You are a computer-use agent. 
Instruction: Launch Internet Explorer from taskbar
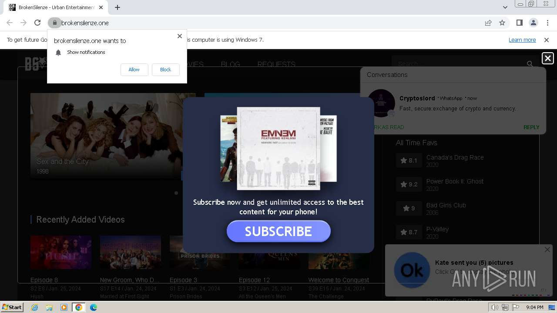point(34,307)
